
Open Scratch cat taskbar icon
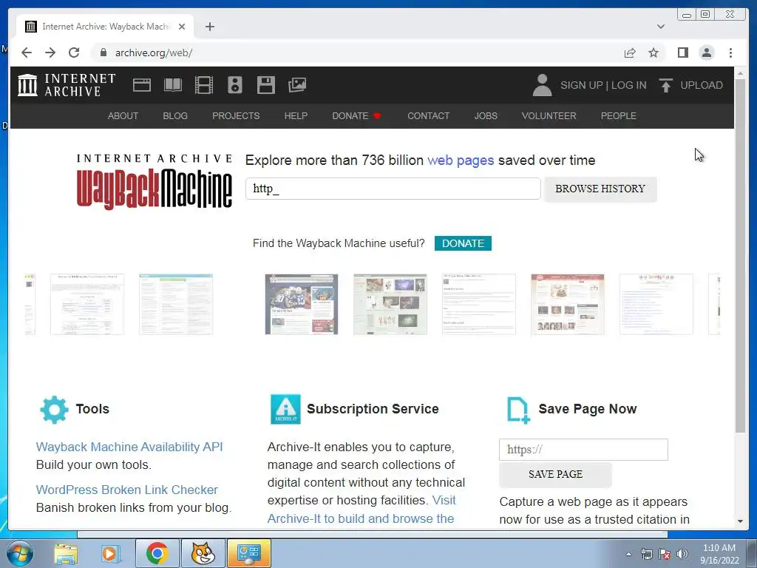tap(203, 553)
